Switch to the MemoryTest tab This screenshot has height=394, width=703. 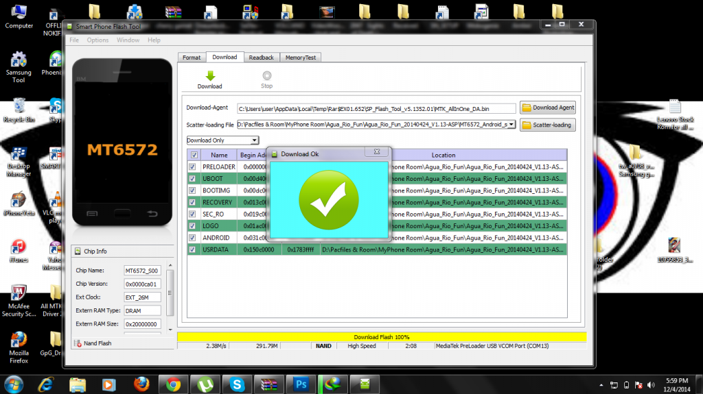click(300, 58)
